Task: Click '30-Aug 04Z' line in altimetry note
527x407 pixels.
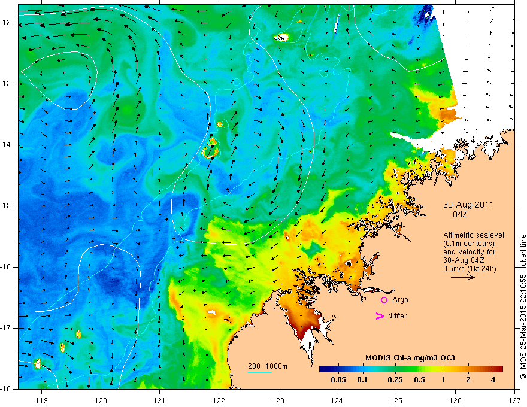Action: point(464,260)
